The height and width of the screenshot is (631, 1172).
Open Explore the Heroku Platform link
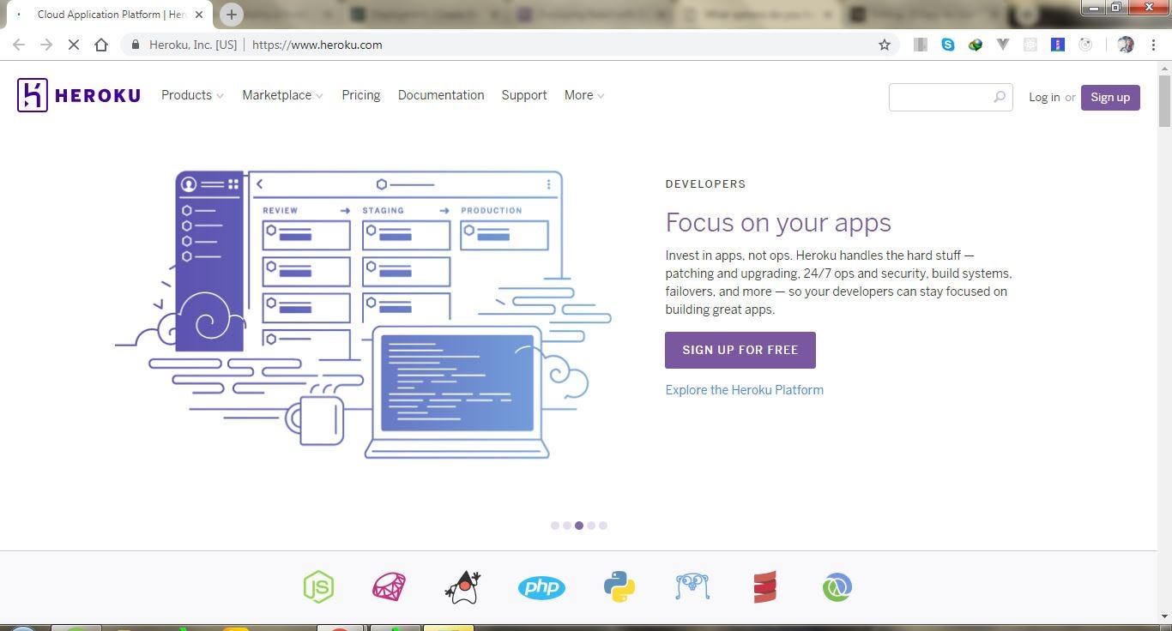point(745,389)
